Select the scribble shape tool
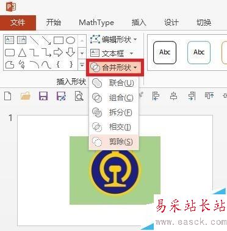The width and height of the screenshot is (227, 231). pos(22,64)
